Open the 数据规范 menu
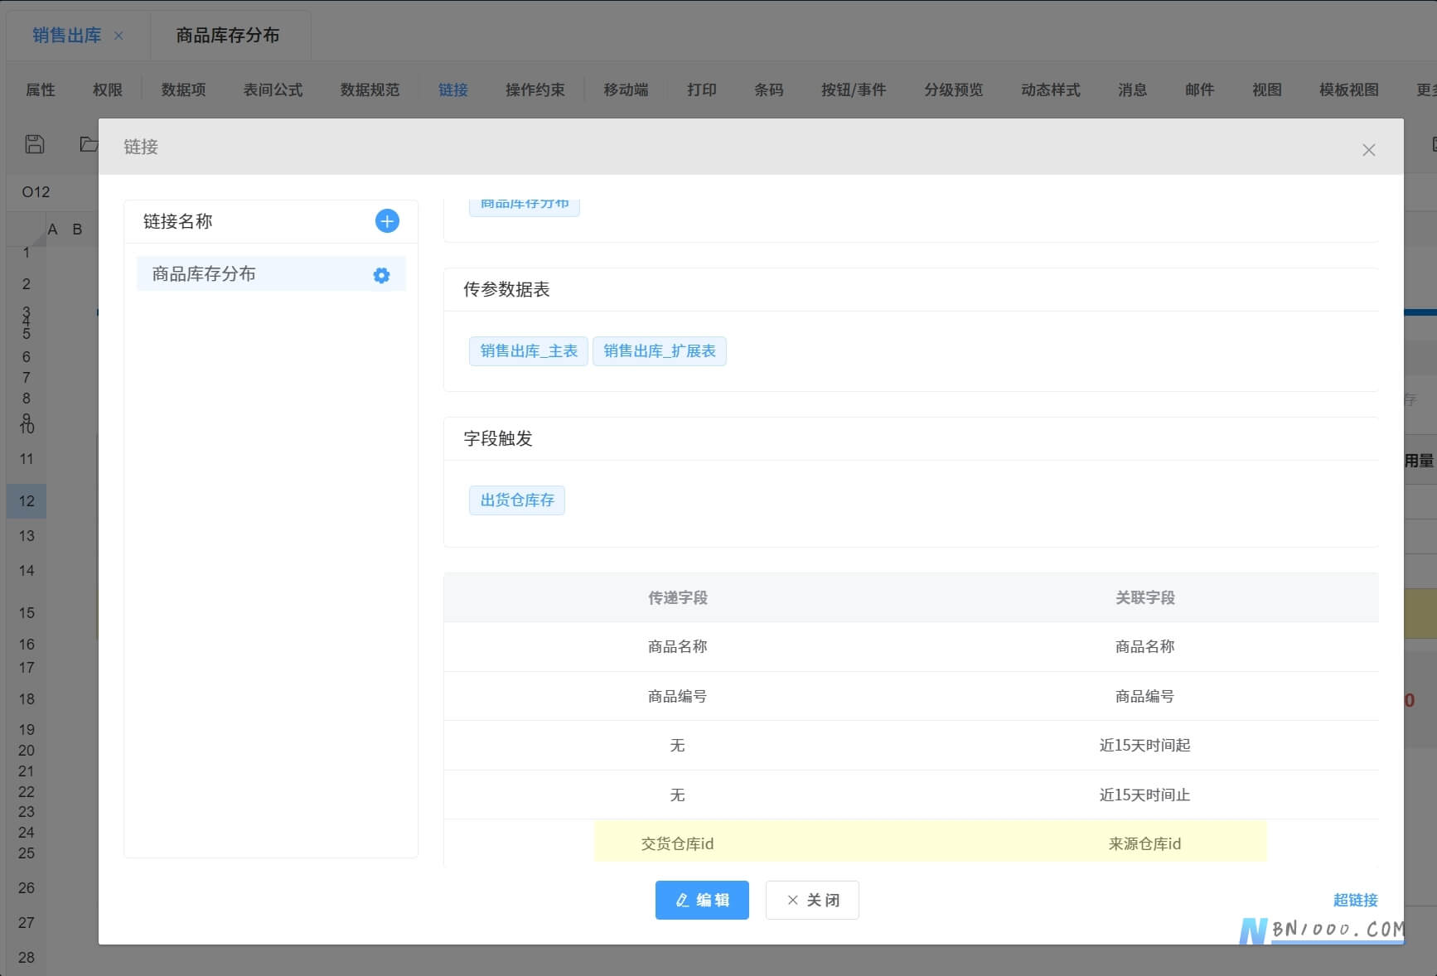Viewport: 1437px width, 976px height. (x=370, y=89)
